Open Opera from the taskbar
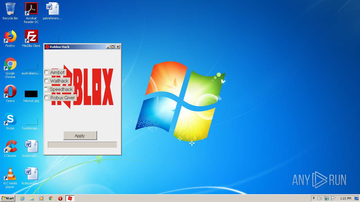This screenshot has width=360, height=202. [60, 198]
